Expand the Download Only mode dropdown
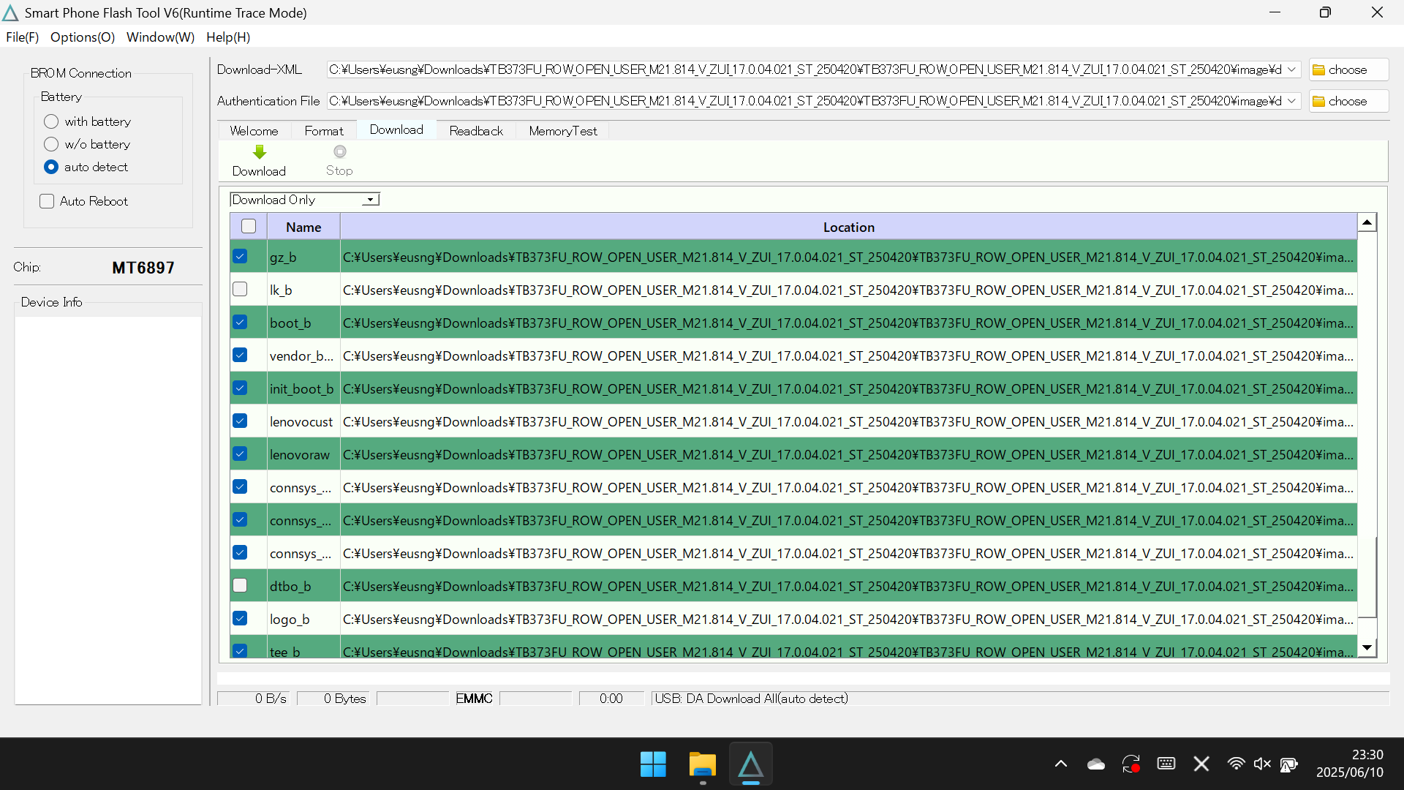 click(x=371, y=200)
